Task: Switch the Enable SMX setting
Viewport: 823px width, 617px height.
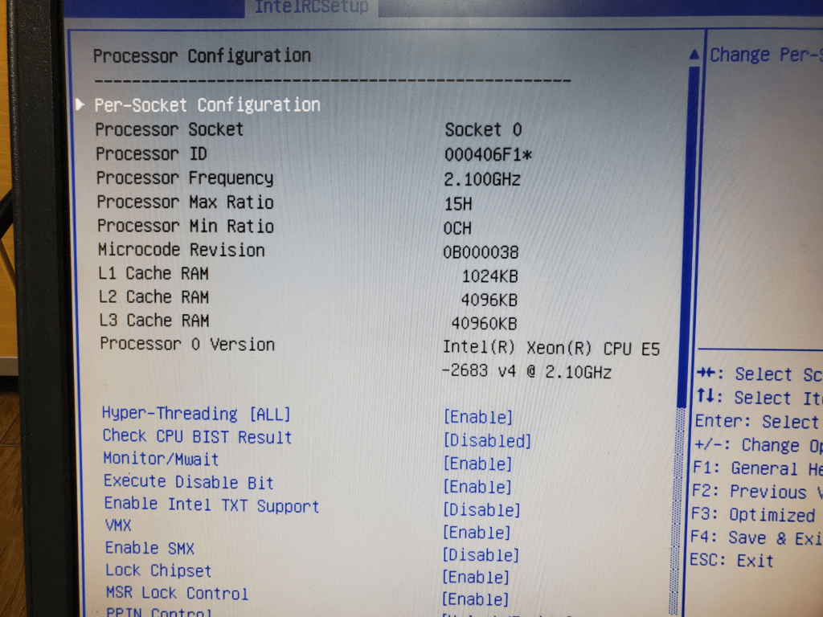Action: point(481,555)
